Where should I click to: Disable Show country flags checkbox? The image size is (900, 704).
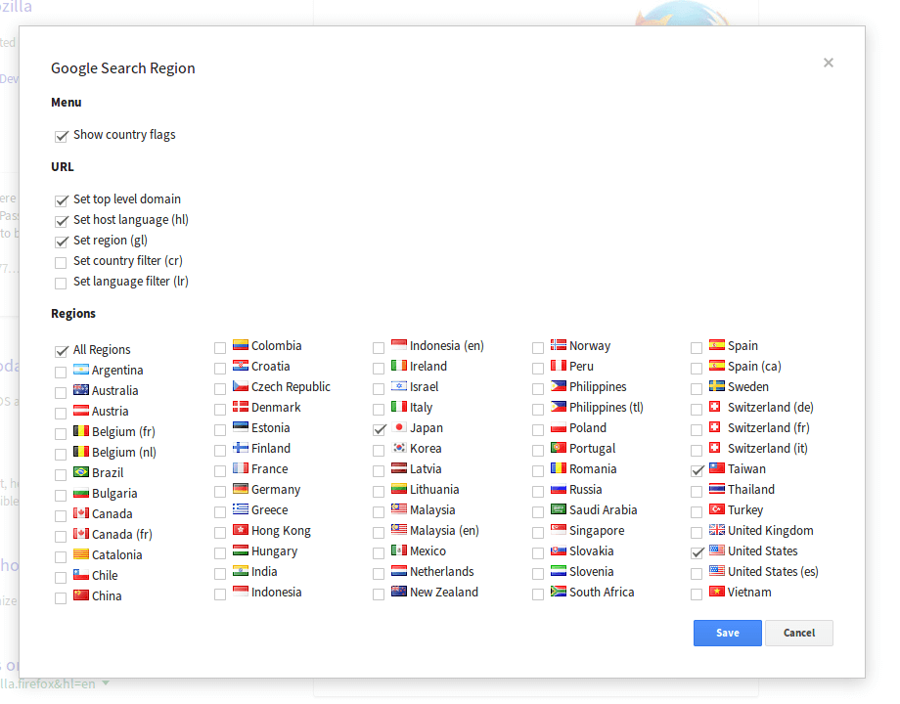(x=61, y=136)
